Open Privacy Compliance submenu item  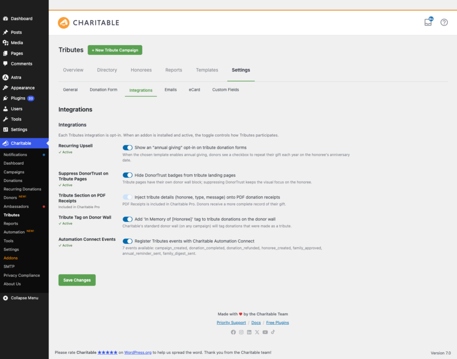point(21,275)
